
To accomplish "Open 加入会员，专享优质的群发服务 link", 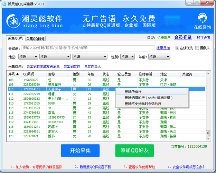I will 36,167.
